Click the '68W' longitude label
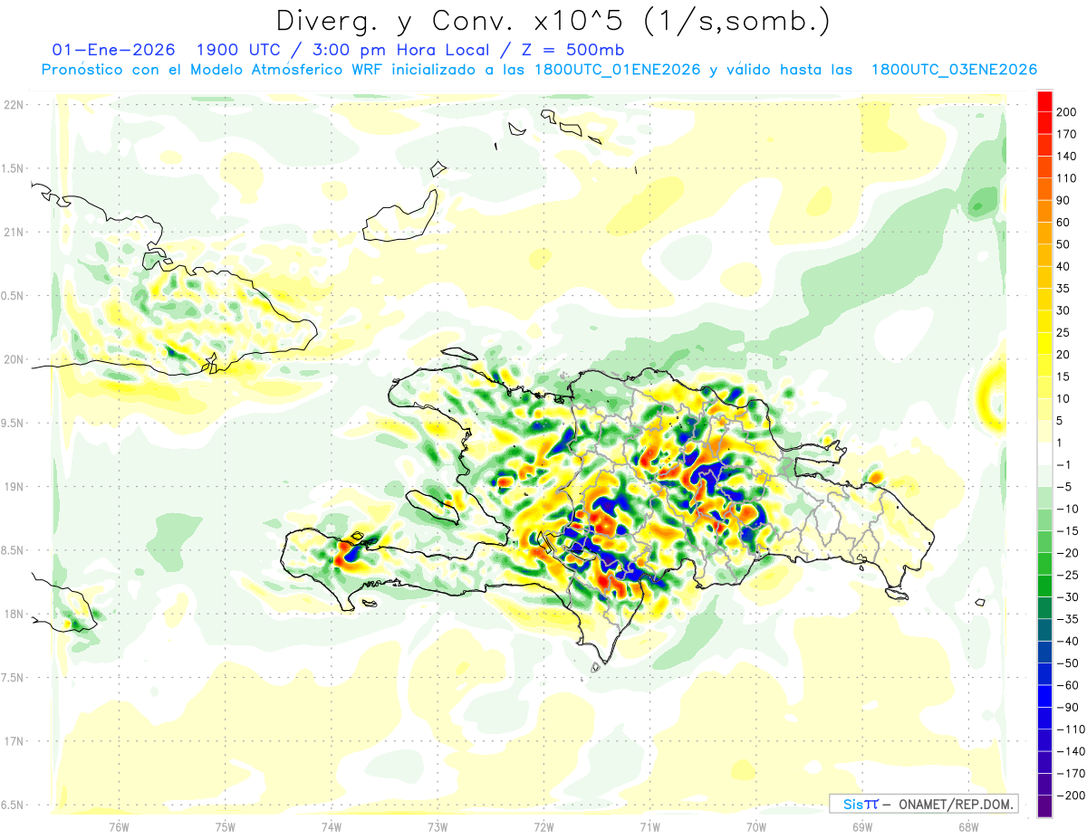 coord(968,826)
